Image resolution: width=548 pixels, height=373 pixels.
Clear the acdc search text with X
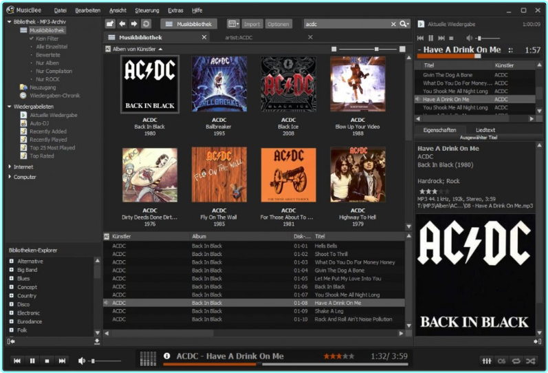(x=393, y=24)
